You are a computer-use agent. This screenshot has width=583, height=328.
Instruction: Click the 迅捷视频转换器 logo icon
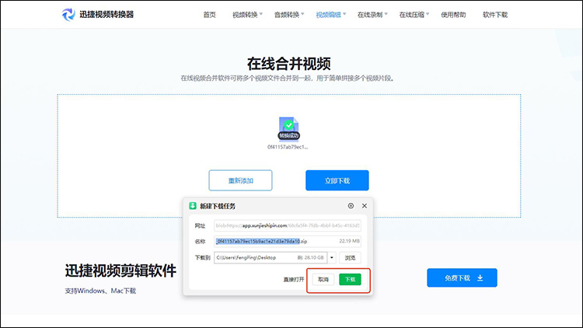pos(68,15)
